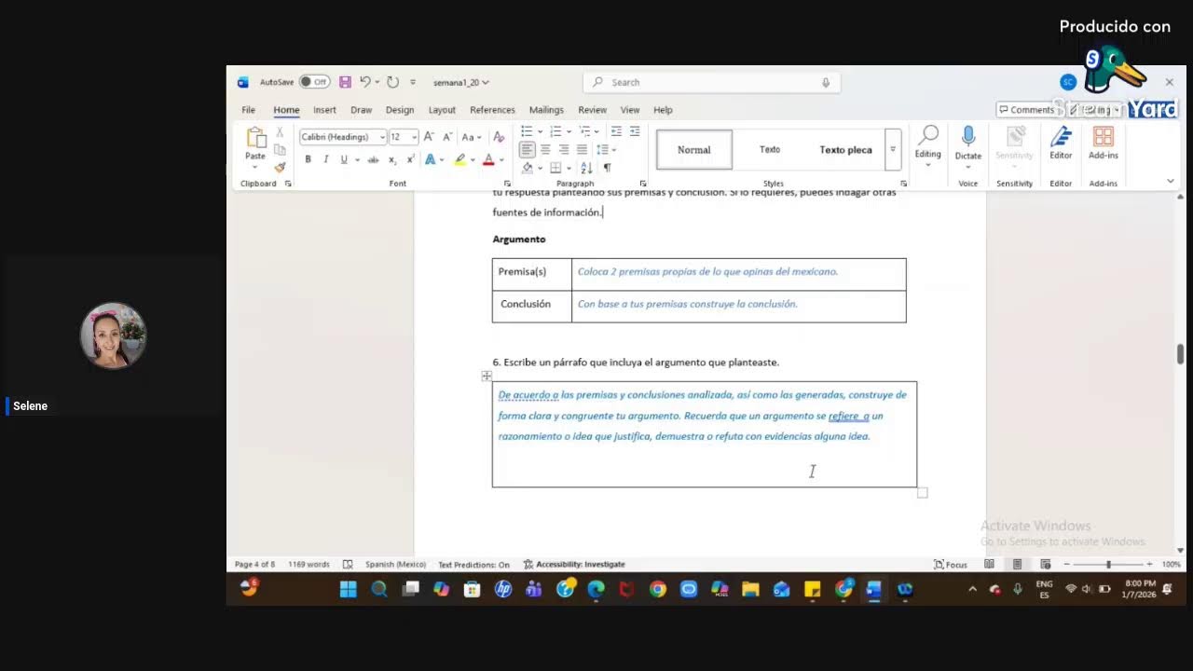This screenshot has width=1193, height=671.
Task: Click in the Search box
Action: coord(712,82)
